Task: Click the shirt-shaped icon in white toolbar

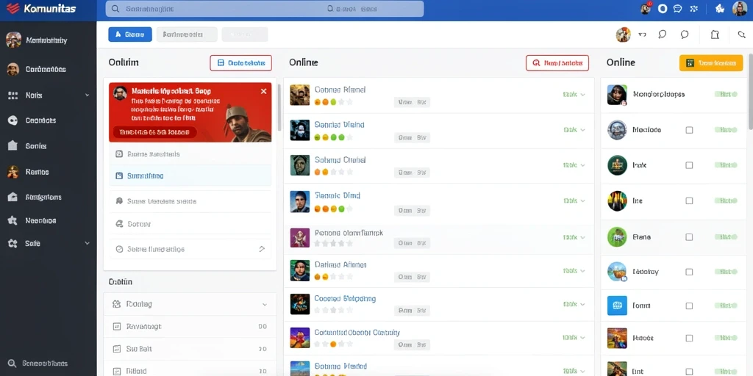Action: coord(715,35)
